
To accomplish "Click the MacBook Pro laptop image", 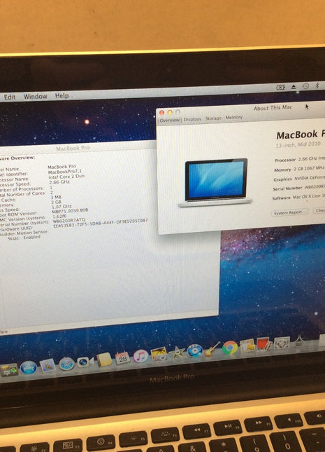I will tap(215, 182).
